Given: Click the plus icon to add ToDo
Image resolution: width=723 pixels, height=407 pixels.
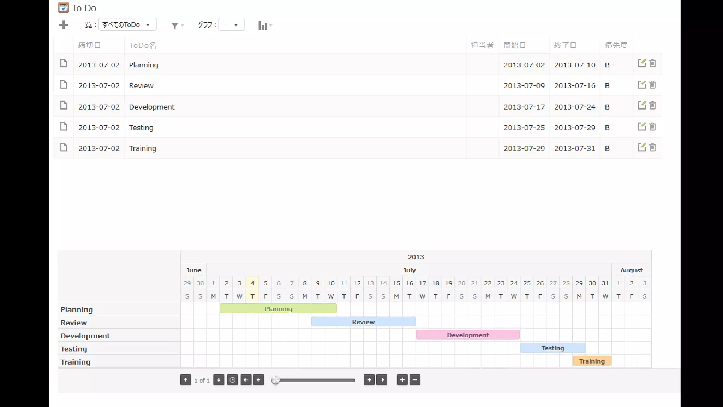Looking at the screenshot, I should 64,25.
